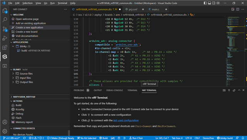
Task: Switch to the main.c editor tab
Action: [156, 9]
